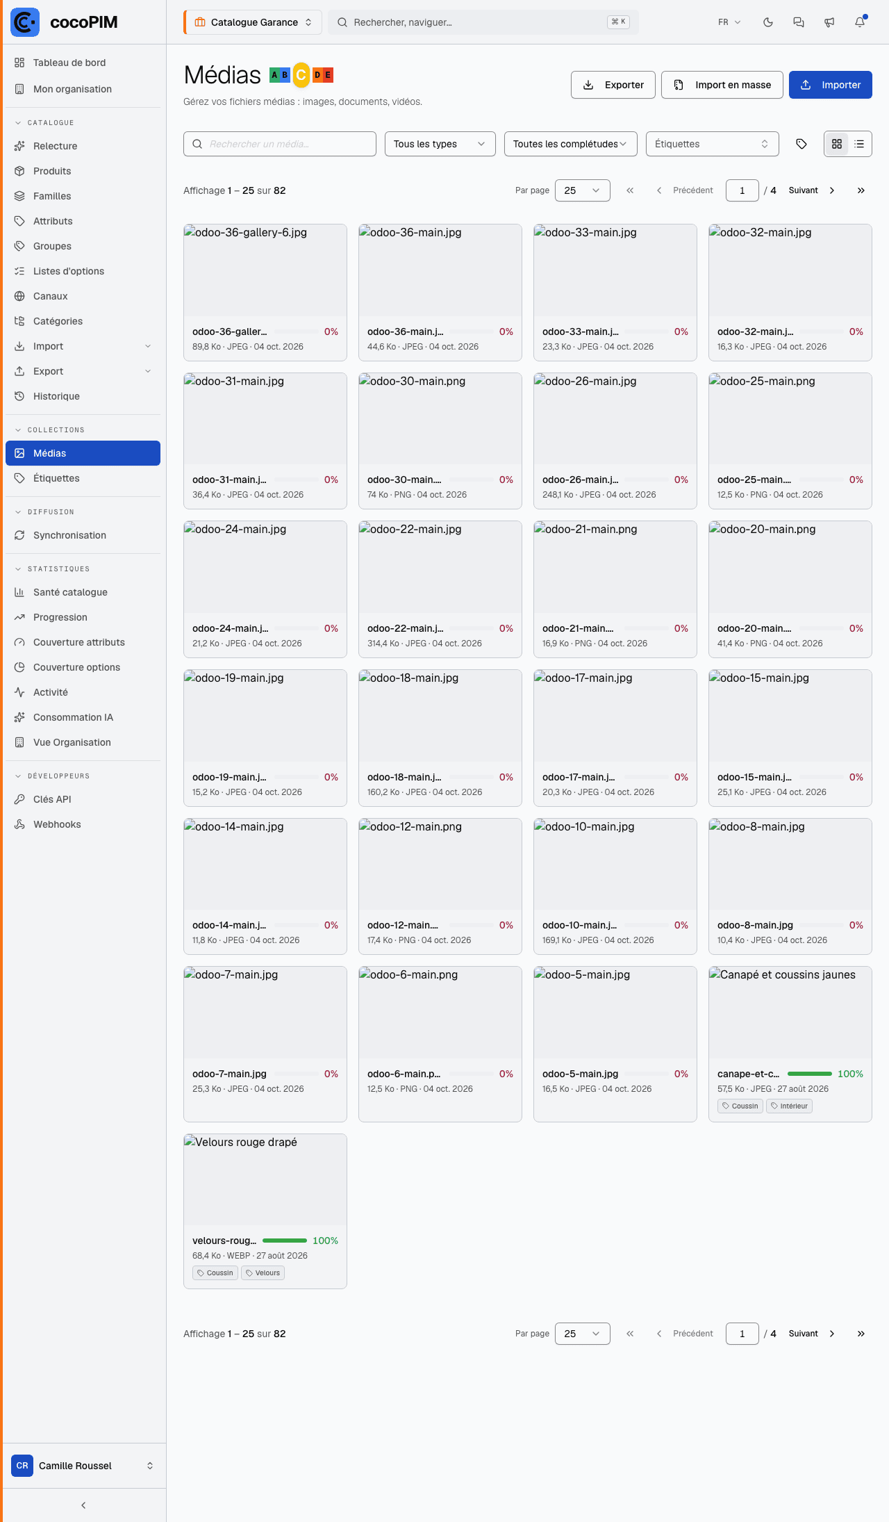Click the Clés API key icon
889x1522 pixels.
point(19,799)
